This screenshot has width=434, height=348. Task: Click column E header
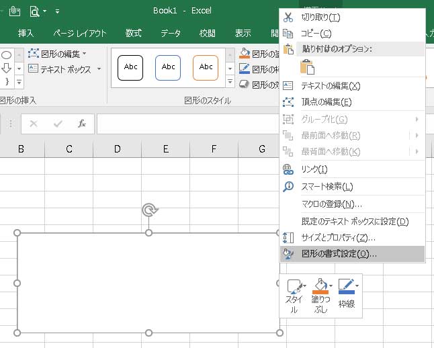[x=165, y=148]
